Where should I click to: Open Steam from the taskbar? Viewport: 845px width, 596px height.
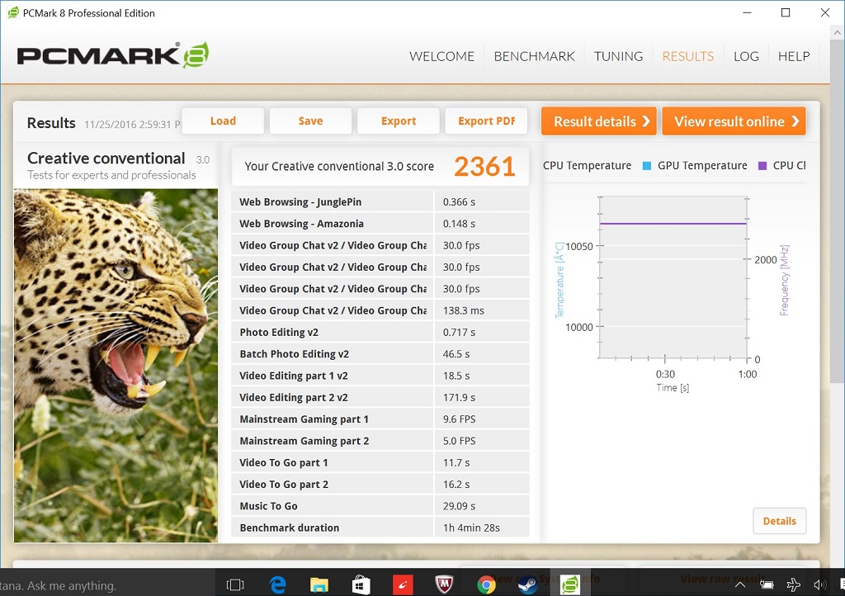point(527,584)
